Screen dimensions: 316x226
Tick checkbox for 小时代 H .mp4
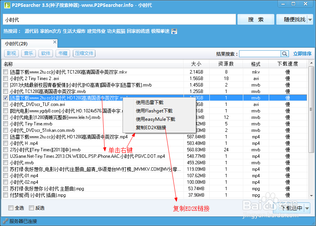(x=6, y=143)
